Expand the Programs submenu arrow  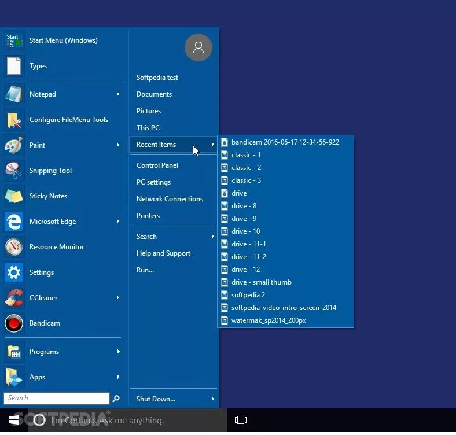tap(118, 351)
